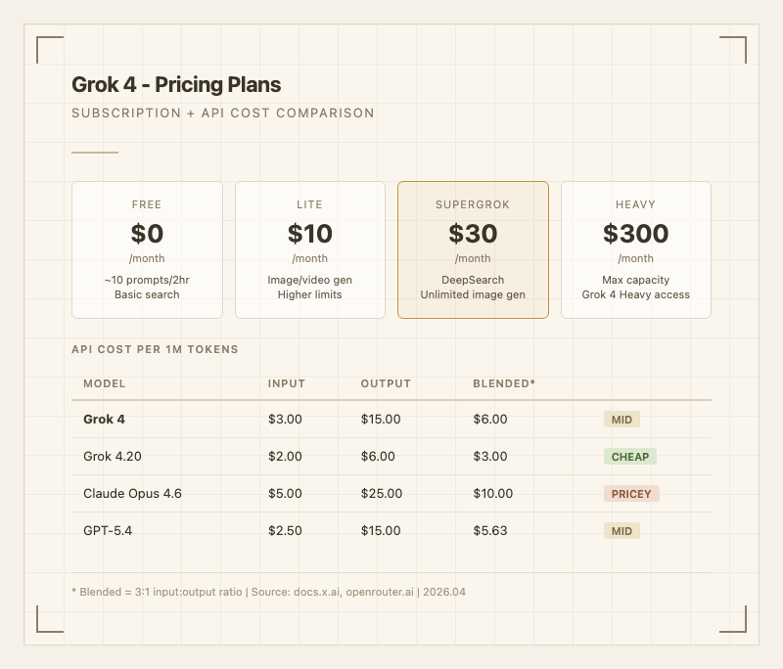783x669 pixels.
Task: Choose the SuperGrok $30 plan card
Action: (x=473, y=249)
